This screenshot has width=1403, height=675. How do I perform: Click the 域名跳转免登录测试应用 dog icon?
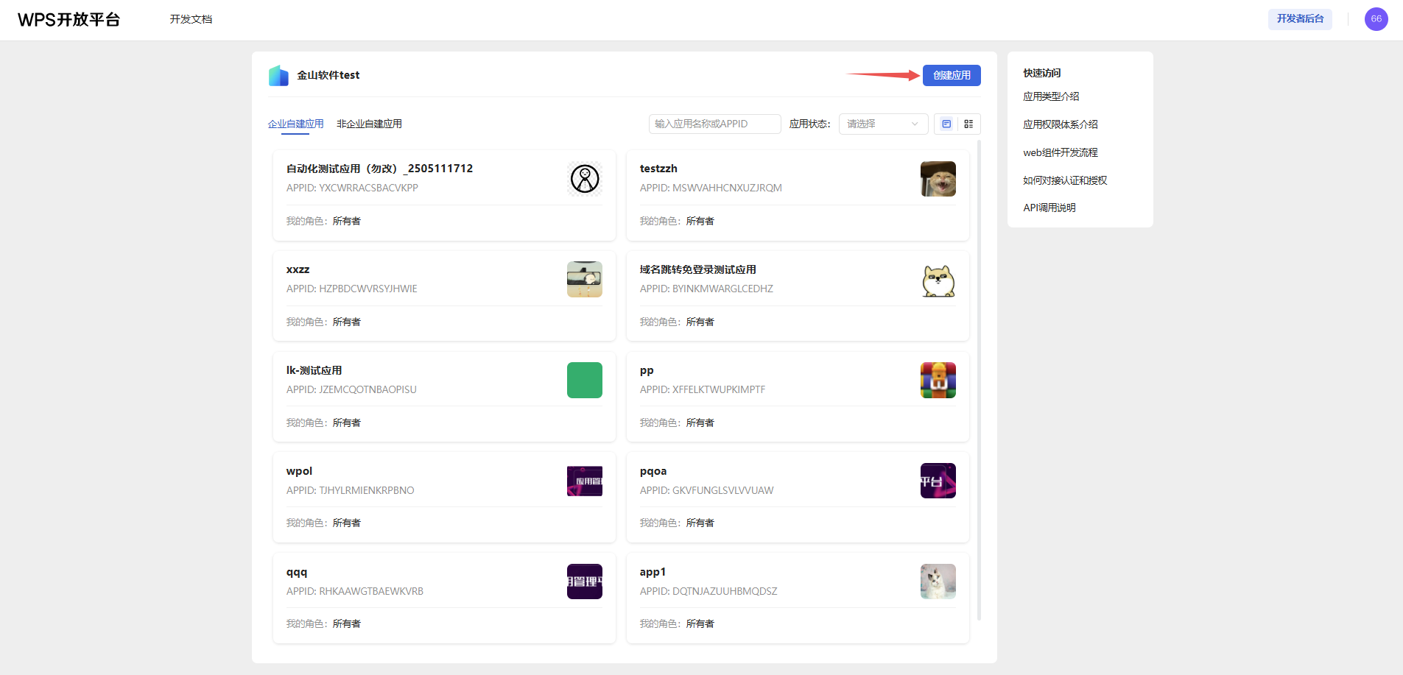pos(938,280)
